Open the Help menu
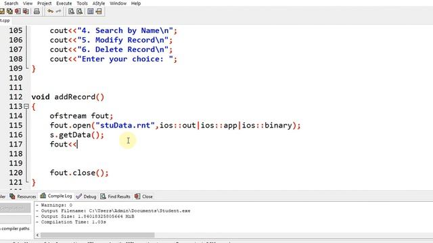This screenshot has width=433, height=243. pos(136,3)
